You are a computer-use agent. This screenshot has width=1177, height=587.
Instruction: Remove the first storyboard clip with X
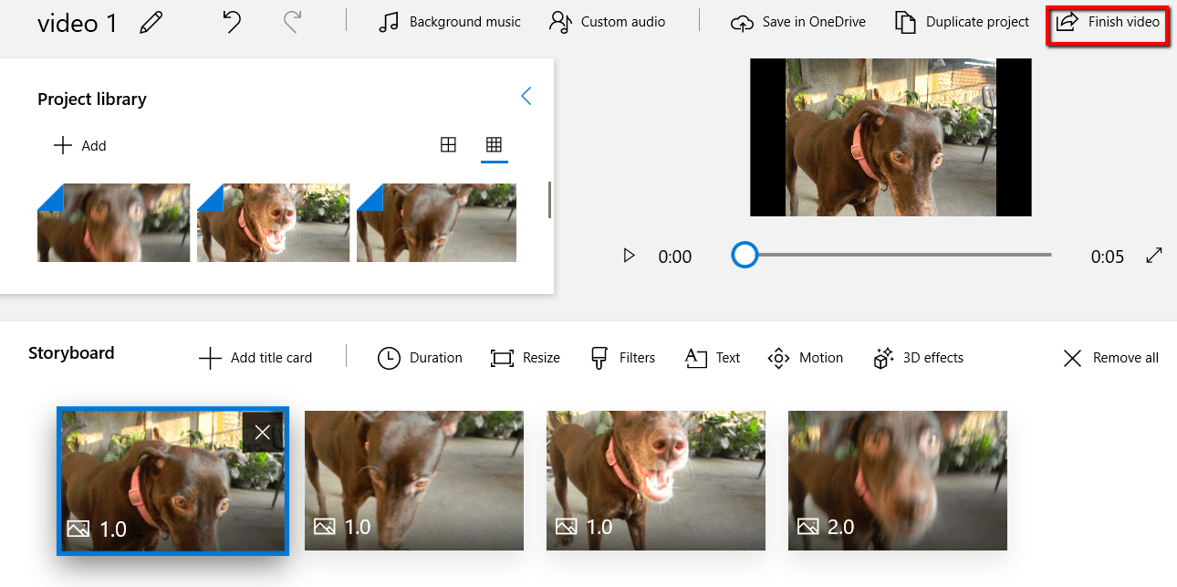(263, 432)
